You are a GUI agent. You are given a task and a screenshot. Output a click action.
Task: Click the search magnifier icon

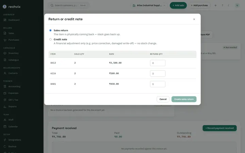(52, 5)
